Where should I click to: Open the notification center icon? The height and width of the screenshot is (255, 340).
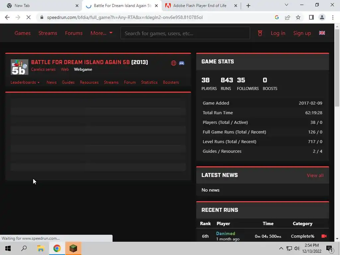click(329, 248)
